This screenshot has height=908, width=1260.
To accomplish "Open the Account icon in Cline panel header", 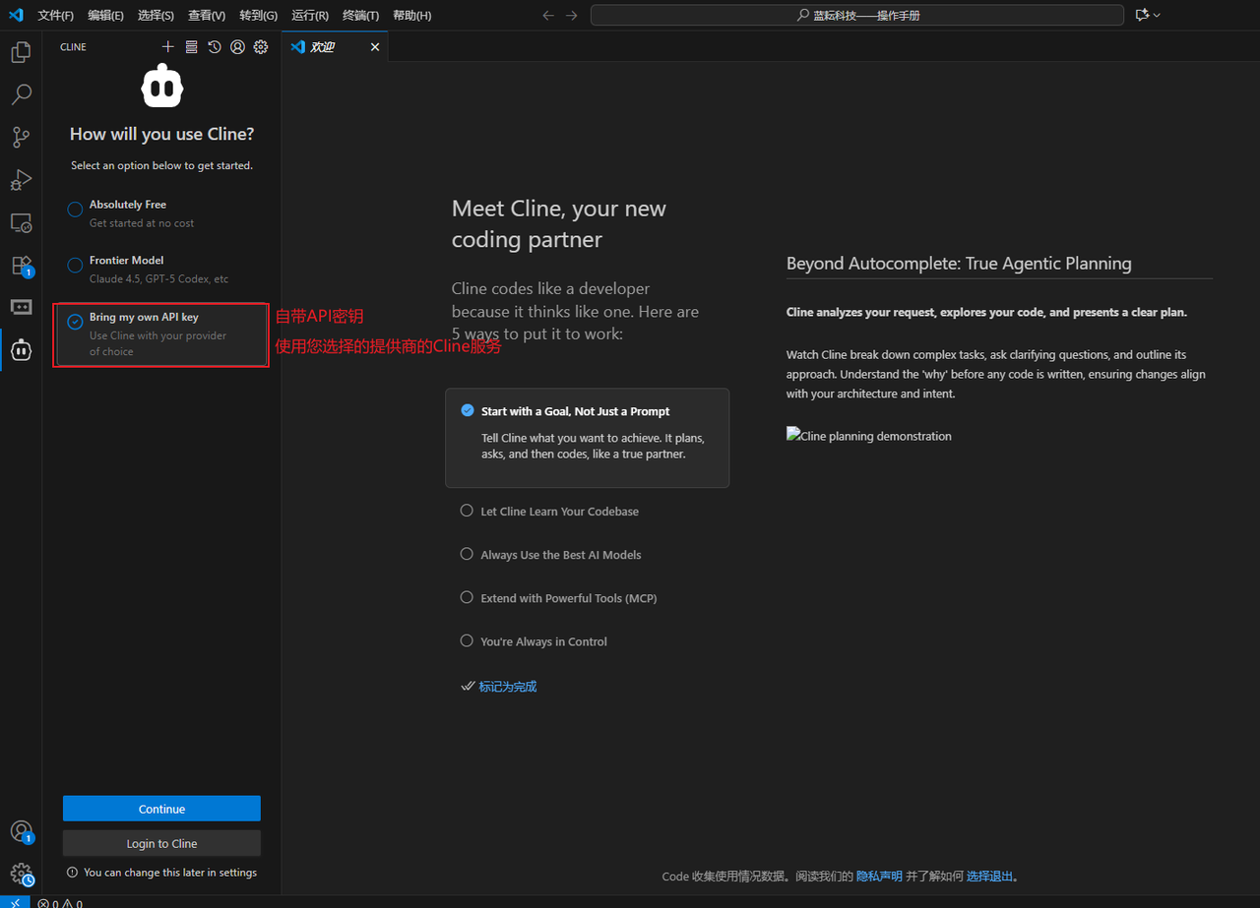I will pyautogui.click(x=237, y=47).
